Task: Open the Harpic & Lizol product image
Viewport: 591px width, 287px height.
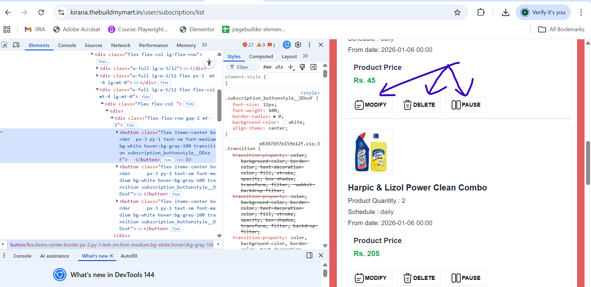Action: point(370,152)
